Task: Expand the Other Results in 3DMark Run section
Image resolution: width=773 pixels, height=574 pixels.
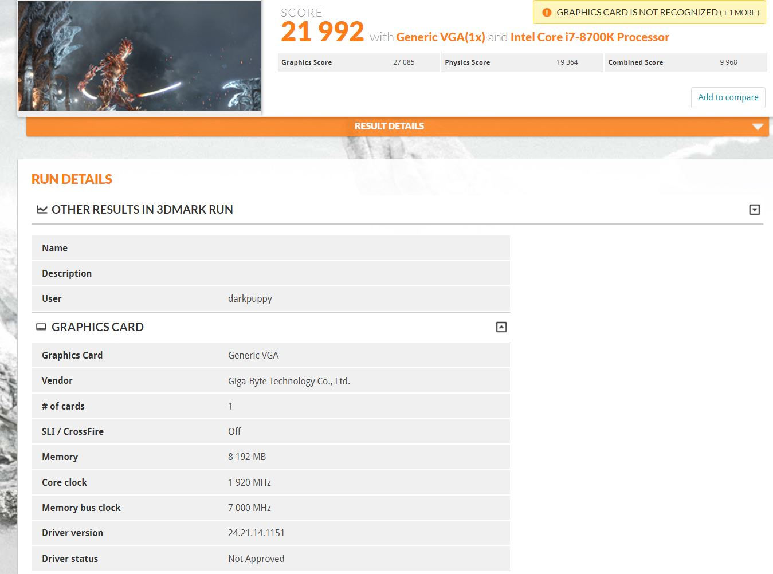Action: pyautogui.click(x=755, y=210)
